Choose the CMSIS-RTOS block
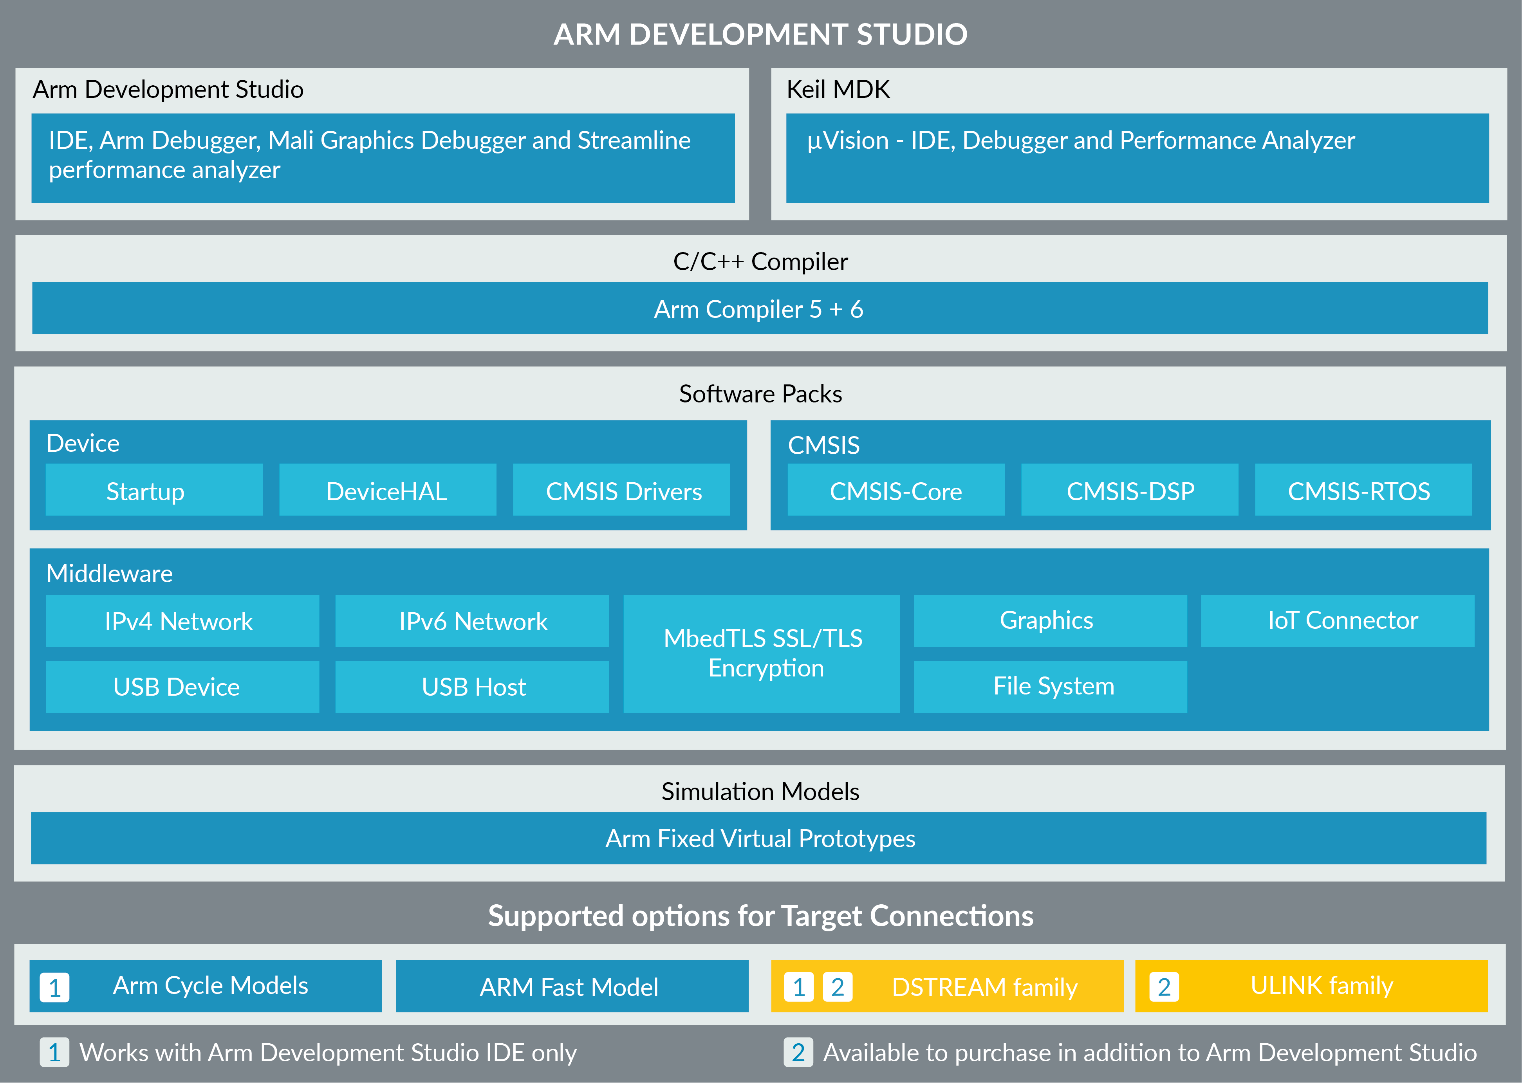This screenshot has height=1084, width=1522. 1363,490
